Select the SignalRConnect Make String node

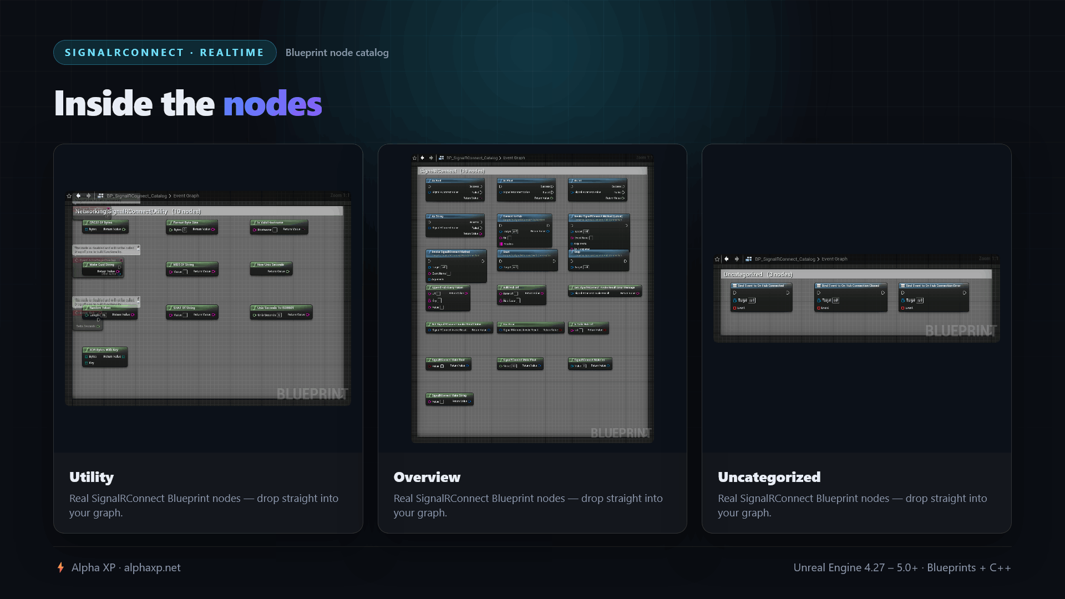tap(449, 399)
